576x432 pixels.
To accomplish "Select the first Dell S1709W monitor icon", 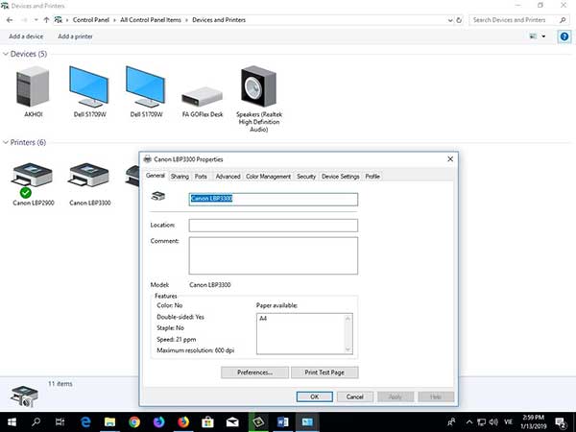I will pyautogui.click(x=89, y=86).
